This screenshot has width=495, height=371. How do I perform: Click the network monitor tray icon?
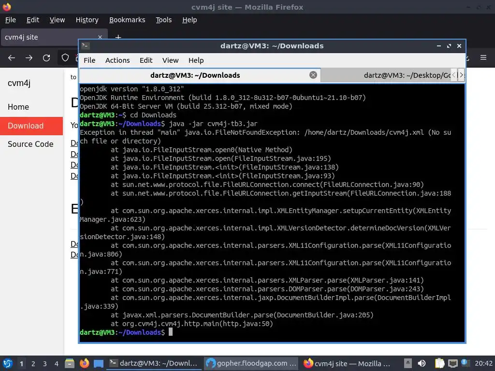point(453,363)
